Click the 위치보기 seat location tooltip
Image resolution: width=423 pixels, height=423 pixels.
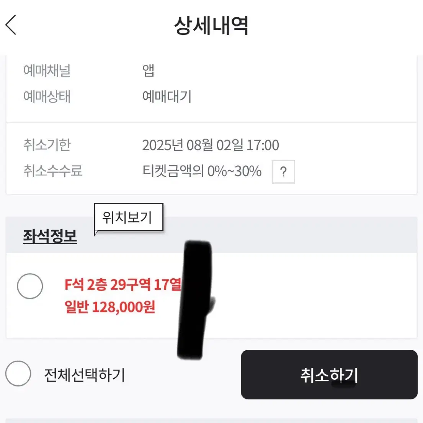pos(128,217)
